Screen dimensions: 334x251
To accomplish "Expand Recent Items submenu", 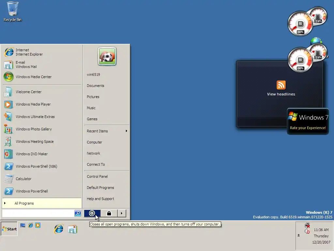I will pyautogui.click(x=107, y=131).
